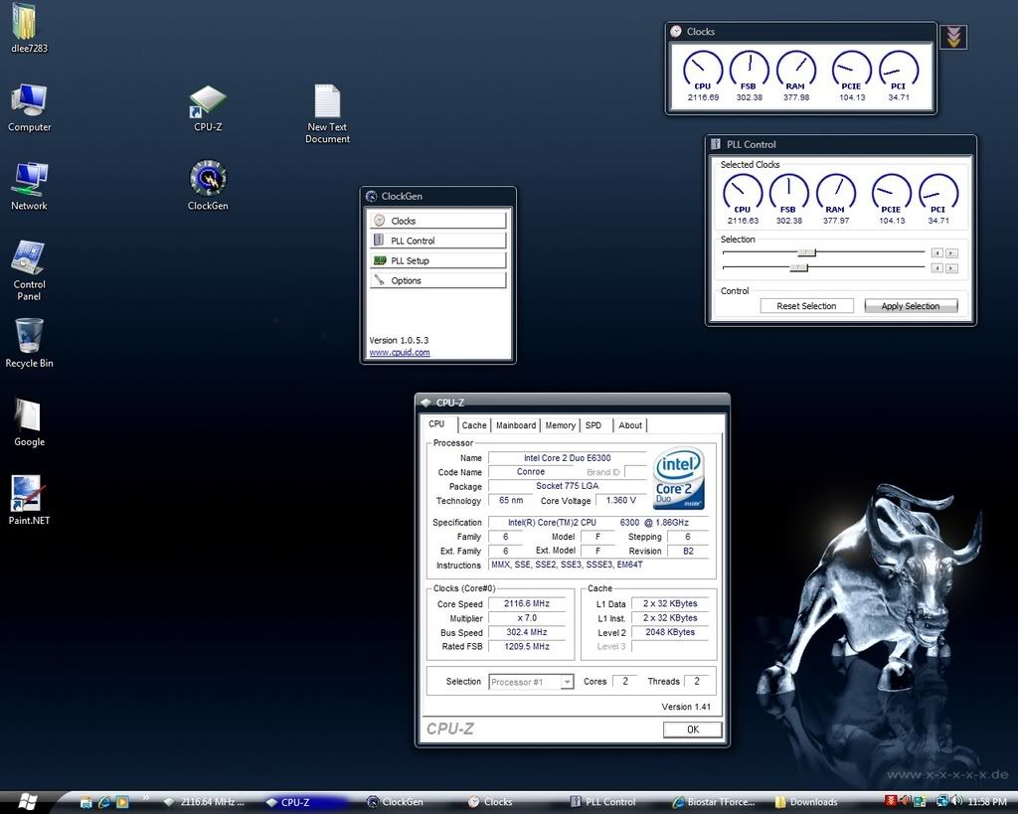Click the PLL Setup button in ClockGen

[x=437, y=261]
